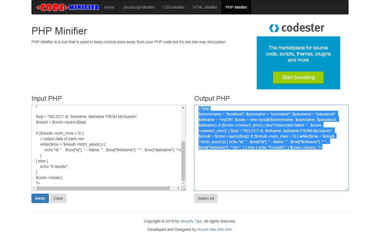Click input vertical scrollbar down arrow
The width and height of the screenshot is (380, 235).
pos(183,183)
